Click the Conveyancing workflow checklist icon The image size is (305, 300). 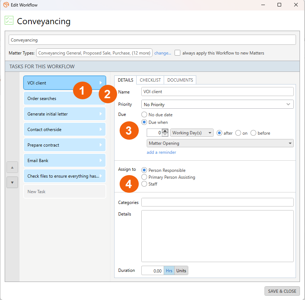pos(9,21)
